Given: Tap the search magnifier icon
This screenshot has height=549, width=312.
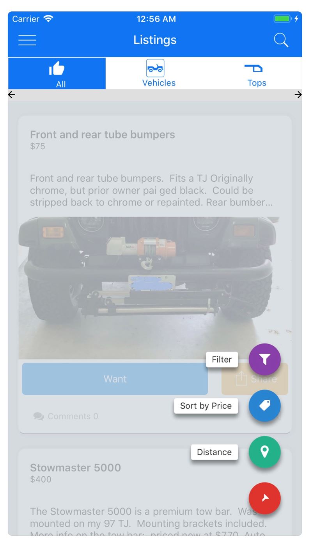Looking at the screenshot, I should tap(281, 40).
